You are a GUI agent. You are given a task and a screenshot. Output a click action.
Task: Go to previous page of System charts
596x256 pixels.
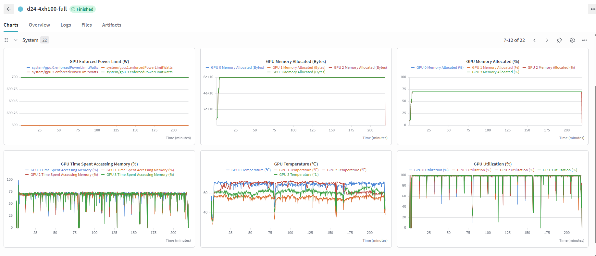click(x=534, y=40)
